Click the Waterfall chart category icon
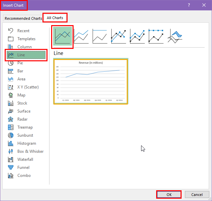 (11, 159)
